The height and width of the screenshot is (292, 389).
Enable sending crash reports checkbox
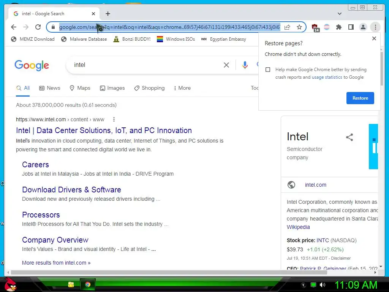(x=268, y=70)
